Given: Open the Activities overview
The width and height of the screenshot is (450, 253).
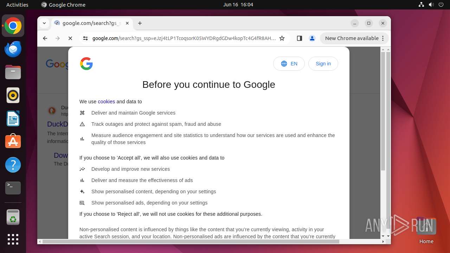Looking at the screenshot, I should [x=17, y=5].
